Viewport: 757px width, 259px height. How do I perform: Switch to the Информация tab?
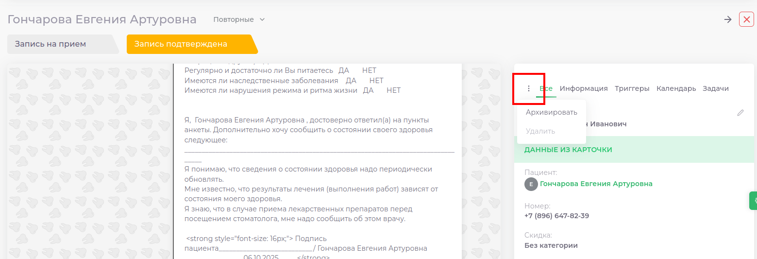584,88
